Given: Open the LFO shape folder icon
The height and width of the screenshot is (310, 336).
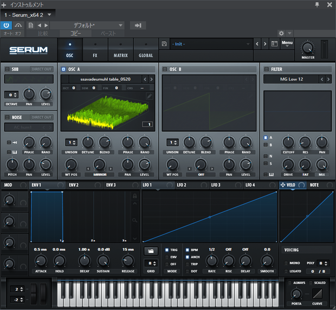Looking at the screenshot, I should pos(151,251).
